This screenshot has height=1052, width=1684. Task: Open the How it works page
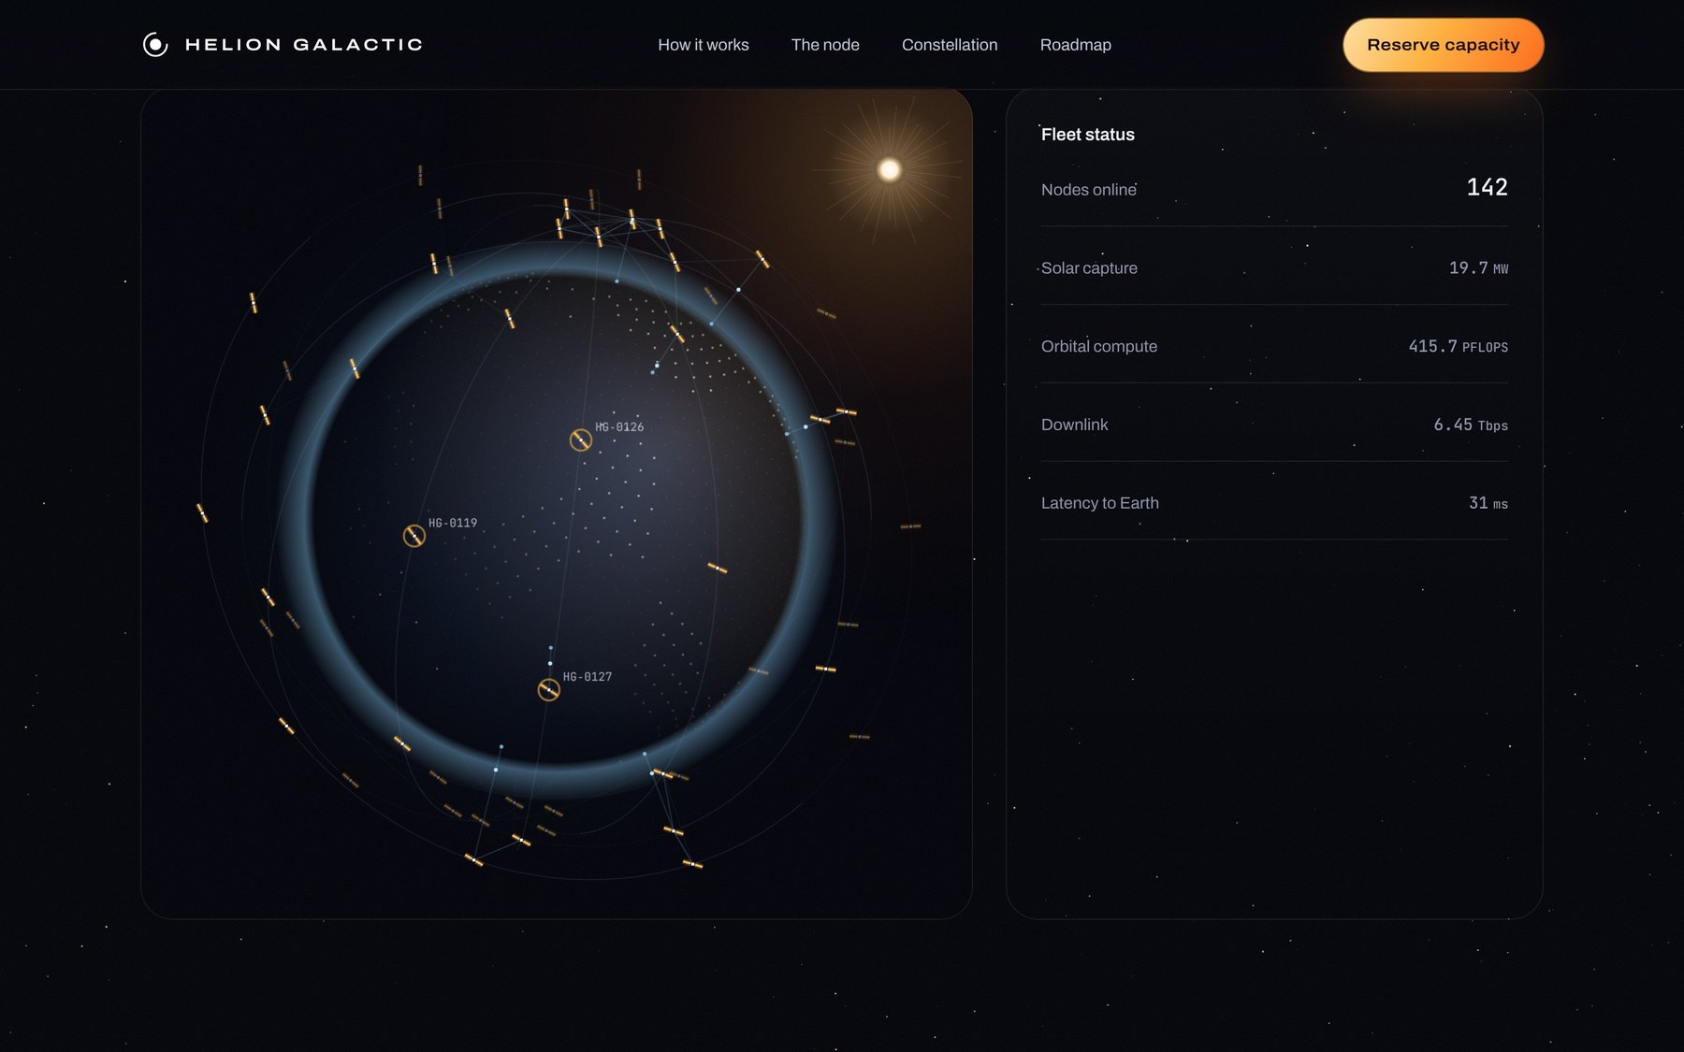(704, 45)
